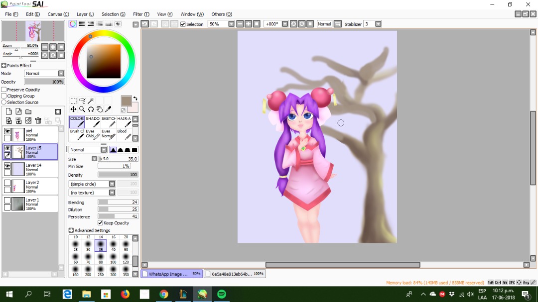The width and height of the screenshot is (538, 302).
Task: Show the HSV slider panel
Action: 91,24
